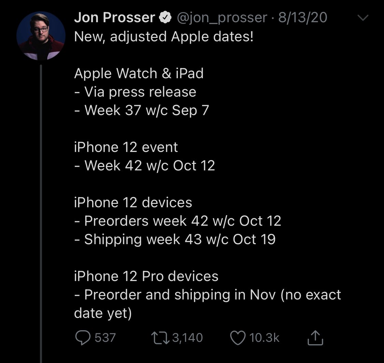Visit the @jon_prosser handle link

click(222, 18)
